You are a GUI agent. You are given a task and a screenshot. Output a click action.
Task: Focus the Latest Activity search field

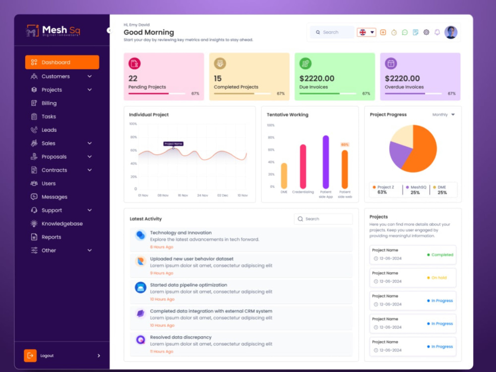tap(323, 219)
